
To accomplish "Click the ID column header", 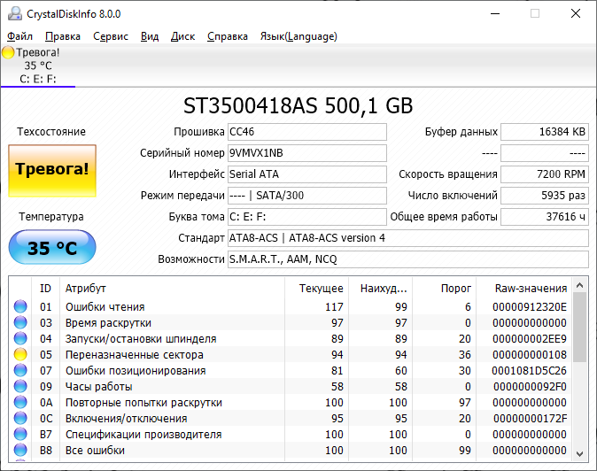I will [x=45, y=289].
